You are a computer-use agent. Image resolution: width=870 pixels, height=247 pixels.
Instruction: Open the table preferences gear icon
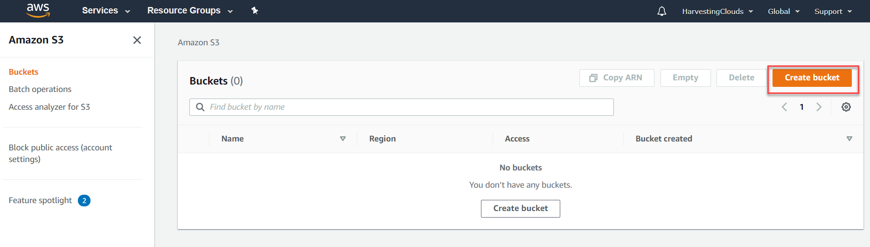(846, 107)
